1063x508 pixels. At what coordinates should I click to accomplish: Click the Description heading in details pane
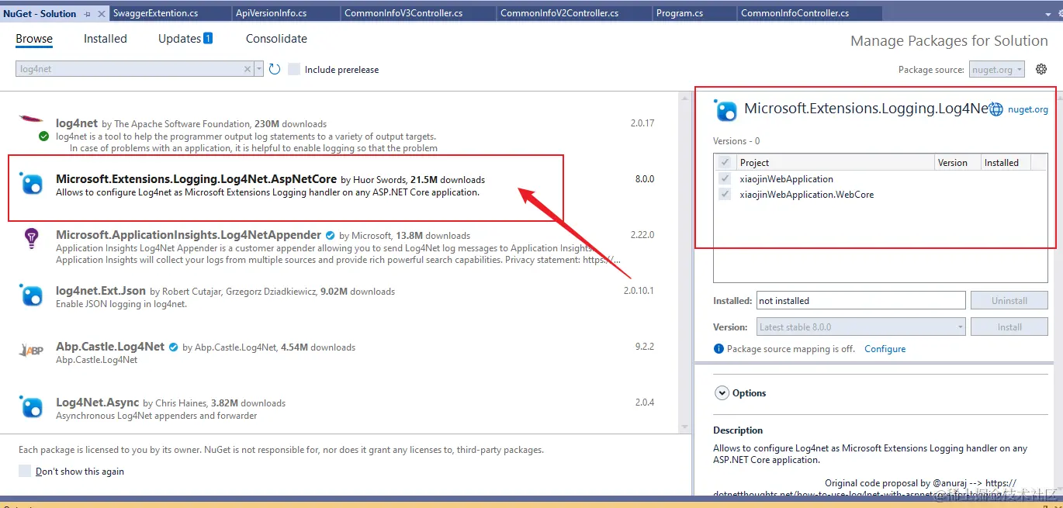(738, 430)
